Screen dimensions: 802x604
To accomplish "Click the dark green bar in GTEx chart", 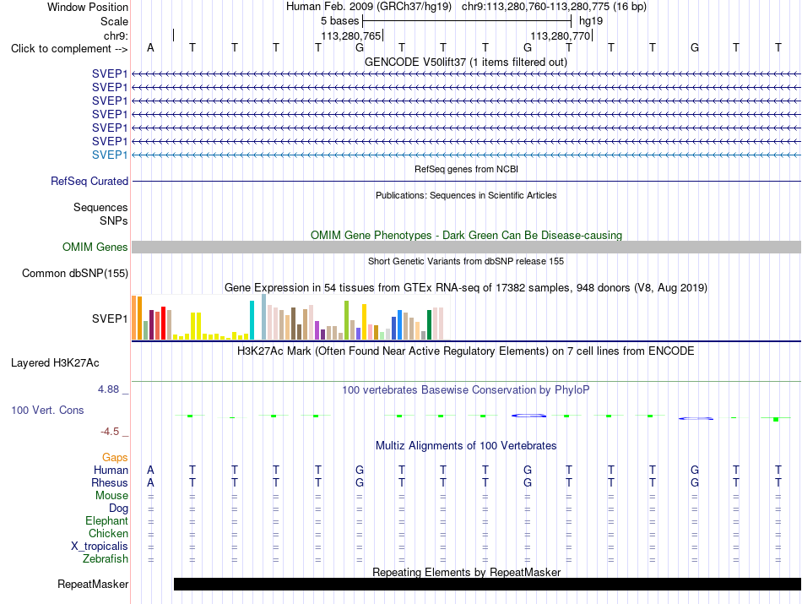I will (x=429, y=325).
